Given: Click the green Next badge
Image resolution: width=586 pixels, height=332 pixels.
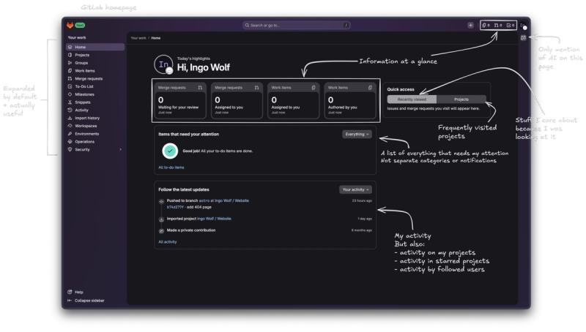Looking at the screenshot, I should pyautogui.click(x=80, y=25).
